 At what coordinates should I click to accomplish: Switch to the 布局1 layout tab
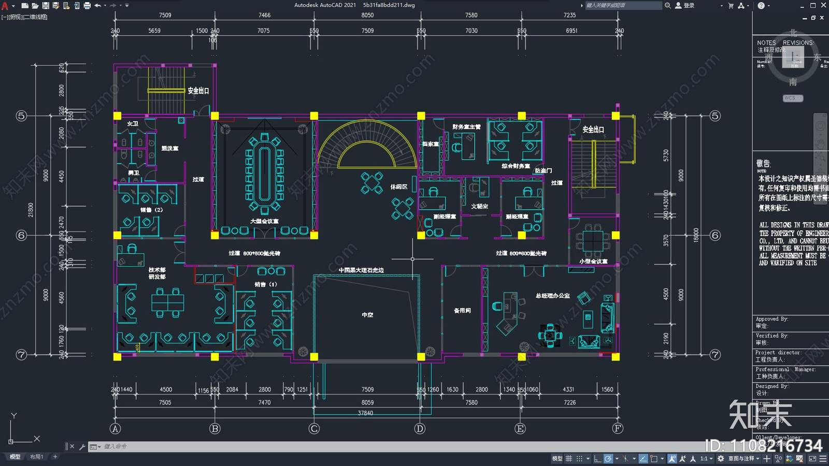pyautogui.click(x=36, y=457)
